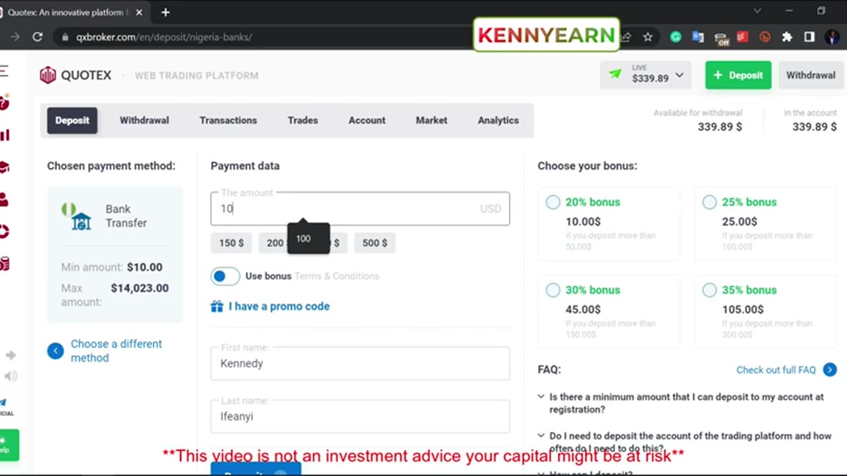Viewport: 847px width, 476px height.
Task: Choose the 500 $ quick amount
Action: (x=375, y=243)
